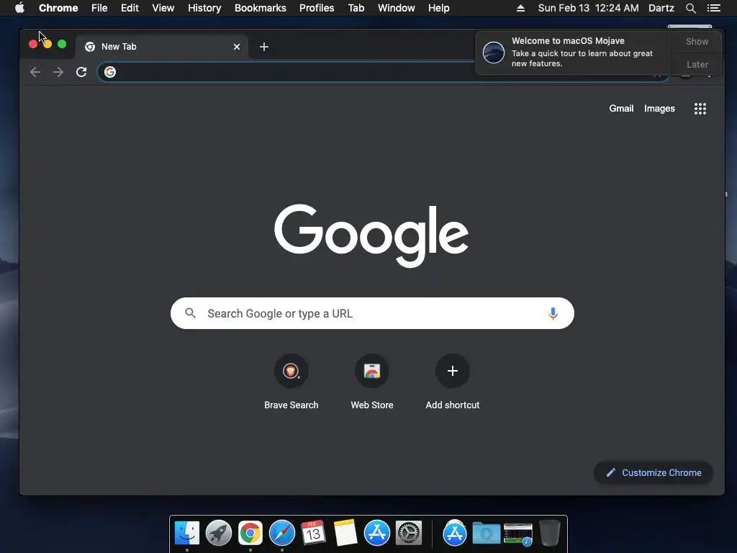Select the New Tab tab

pyautogui.click(x=162, y=47)
